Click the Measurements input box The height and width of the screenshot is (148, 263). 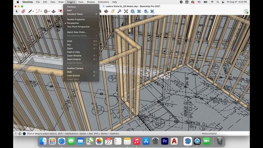[x=233, y=134]
